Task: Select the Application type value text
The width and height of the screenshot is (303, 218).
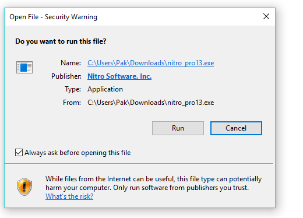Action: 105,89
